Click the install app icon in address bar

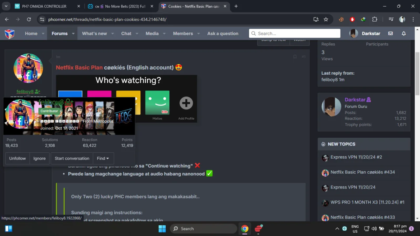click(x=316, y=19)
